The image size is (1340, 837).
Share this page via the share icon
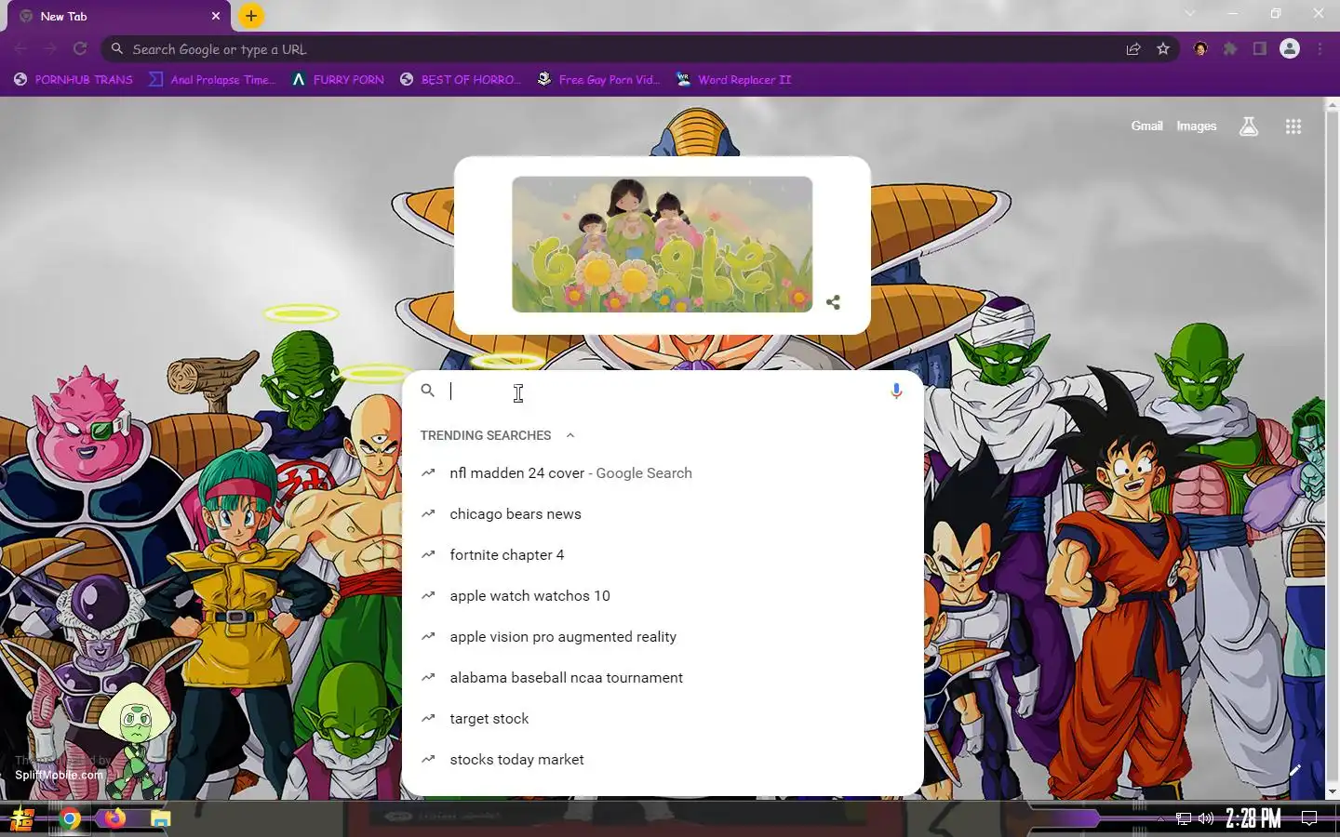[1133, 49]
